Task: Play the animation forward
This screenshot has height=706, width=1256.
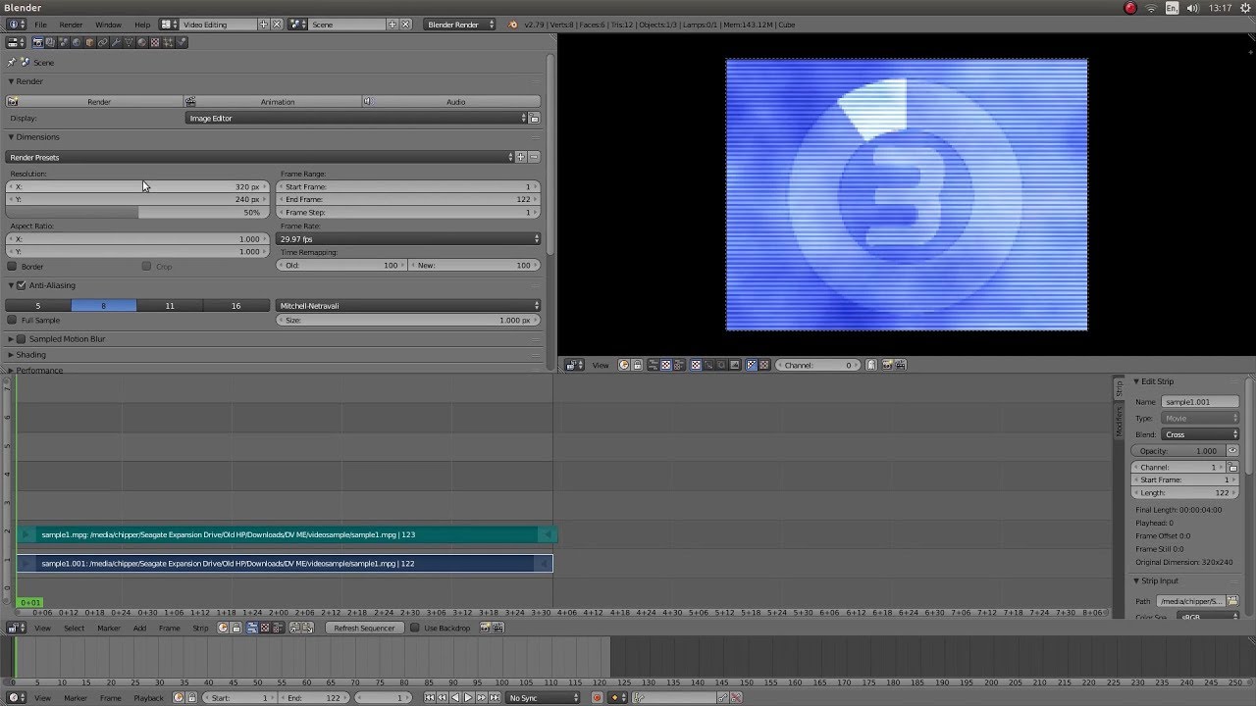Action: tap(468, 697)
